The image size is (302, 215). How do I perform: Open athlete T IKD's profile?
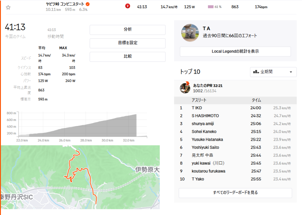tap(197, 108)
